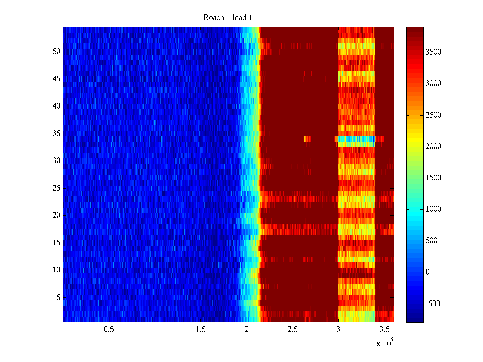Click the colorbar label -500
This screenshot has height=362, width=483.
tap(433, 304)
